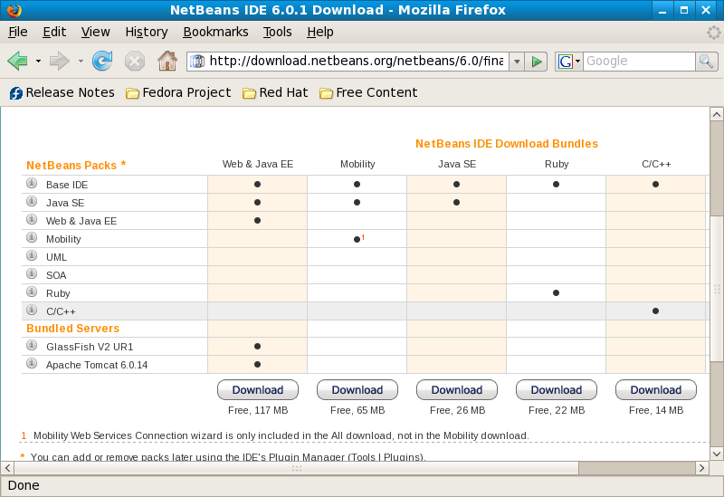
Task: Open info icon for Apache Tomcat 6.0.14
Action: pos(32,363)
